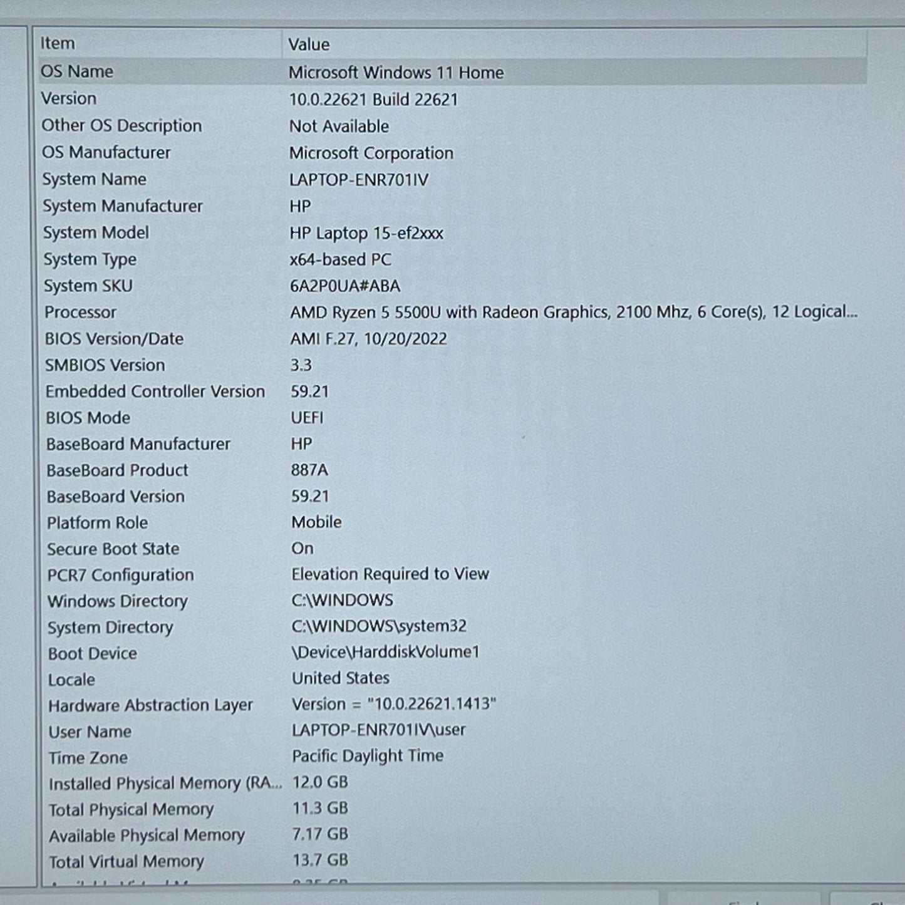Select '10.0.22621 Build 22621' value
This screenshot has height=905, width=905.
[x=373, y=100]
